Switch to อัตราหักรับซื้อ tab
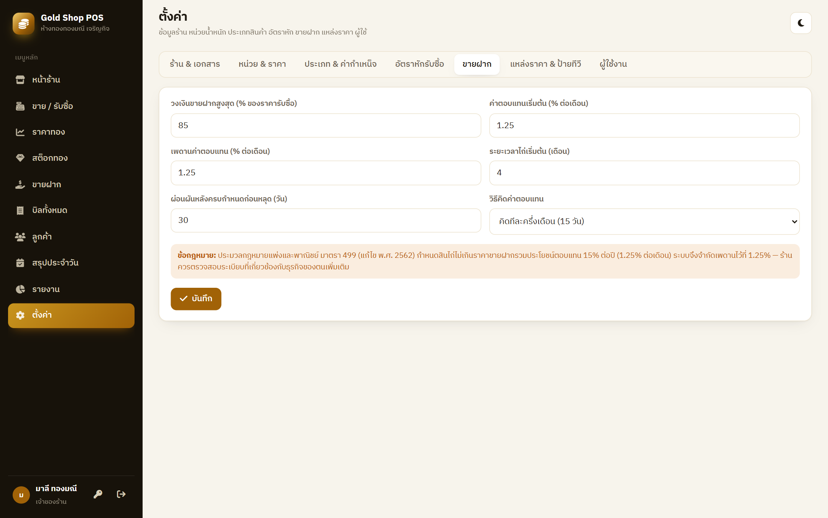828x518 pixels. (419, 64)
